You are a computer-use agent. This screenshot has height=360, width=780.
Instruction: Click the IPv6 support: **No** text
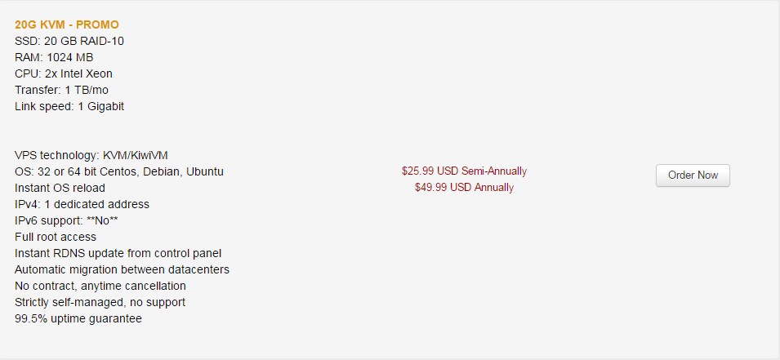(66, 220)
